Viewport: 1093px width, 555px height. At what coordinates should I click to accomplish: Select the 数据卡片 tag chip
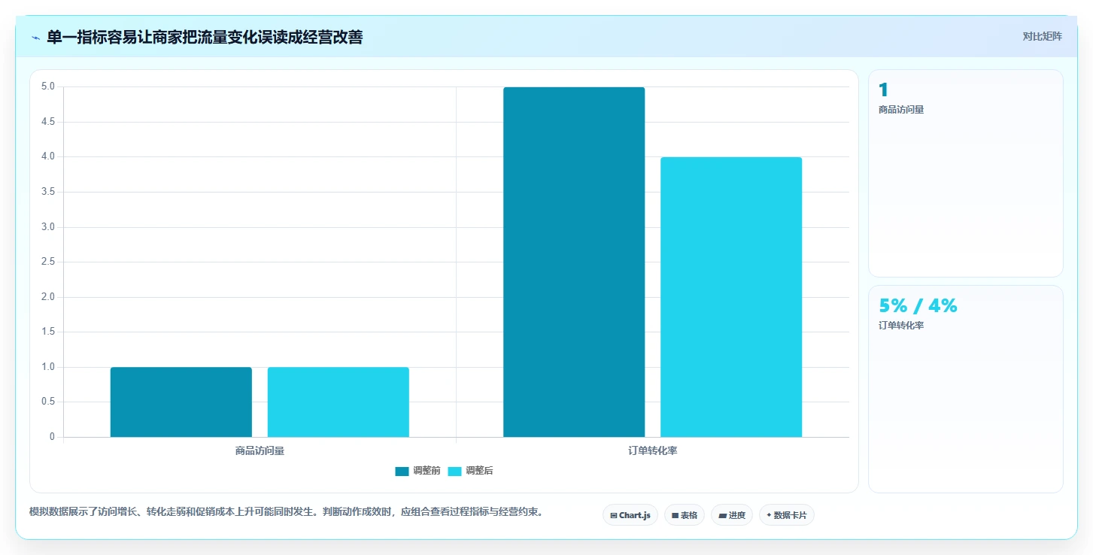point(787,515)
